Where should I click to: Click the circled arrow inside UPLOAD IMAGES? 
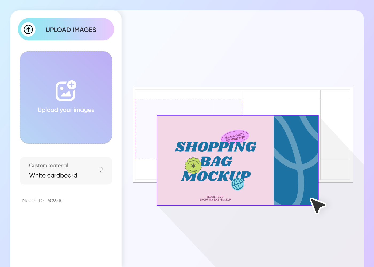point(28,29)
